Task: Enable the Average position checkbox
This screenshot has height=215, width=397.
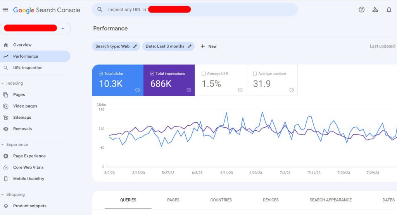Action: [255, 73]
